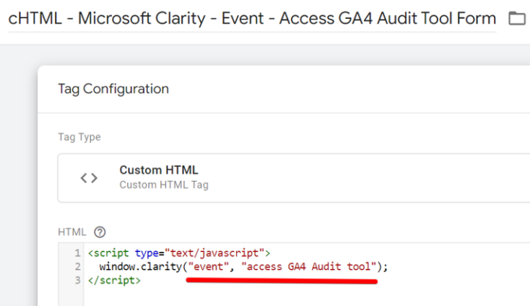Click the folder icon next to tag name
The image size is (530, 306).
click(517, 18)
